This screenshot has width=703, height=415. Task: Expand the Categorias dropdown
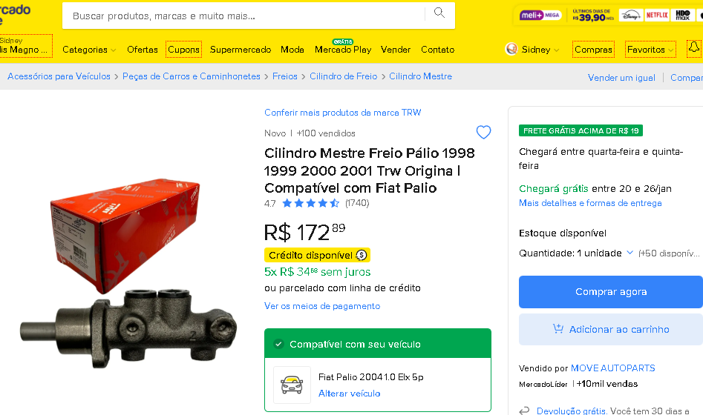click(x=89, y=50)
